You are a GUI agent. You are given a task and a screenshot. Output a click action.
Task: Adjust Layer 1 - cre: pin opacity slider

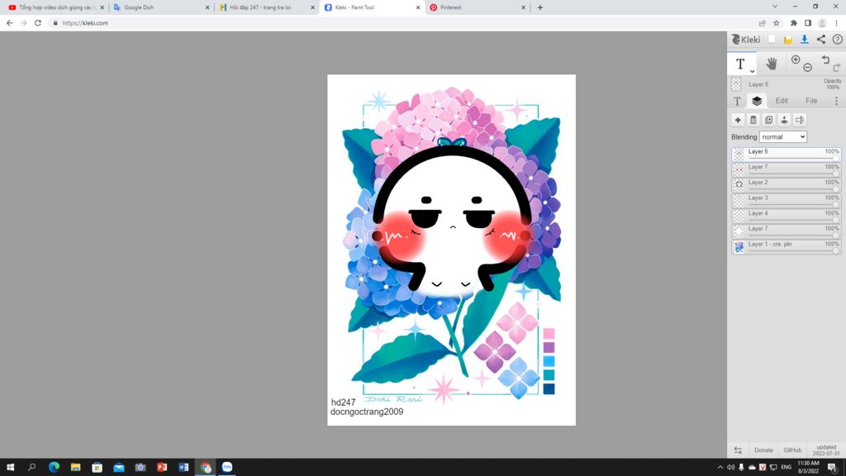tap(793, 251)
